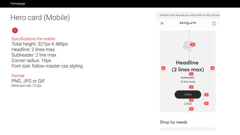This screenshot has height=135, width=240.
Task: Click the Headline (2 lines max) text
Action: [188, 66]
